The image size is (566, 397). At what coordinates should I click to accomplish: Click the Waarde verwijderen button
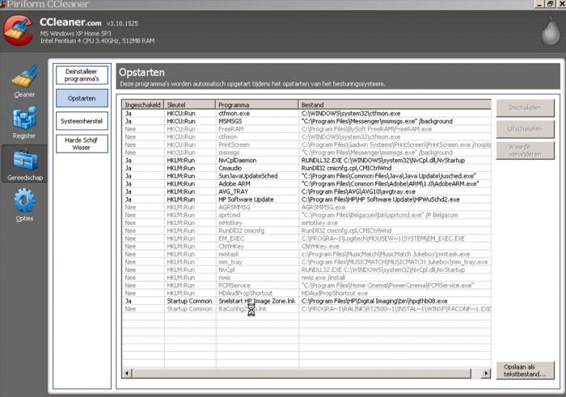point(525,151)
